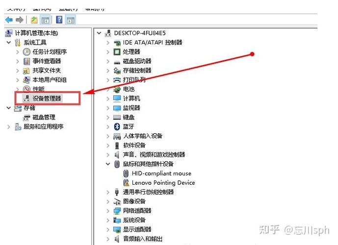Click the 键盘 keyboard icon
338x245 pixels.
point(117,117)
